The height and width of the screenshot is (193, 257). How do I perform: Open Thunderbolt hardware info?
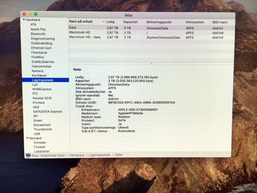pos(43,129)
